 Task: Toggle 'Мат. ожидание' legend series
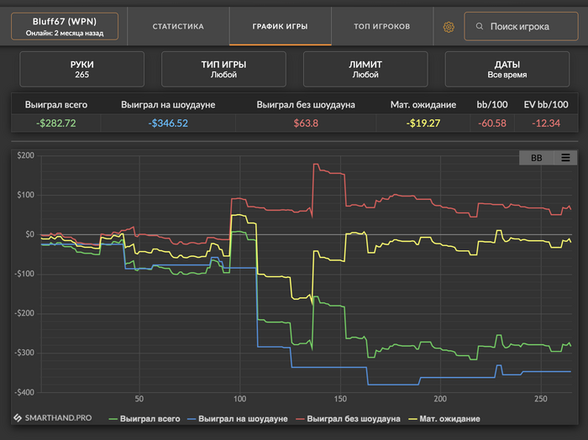[444, 419]
